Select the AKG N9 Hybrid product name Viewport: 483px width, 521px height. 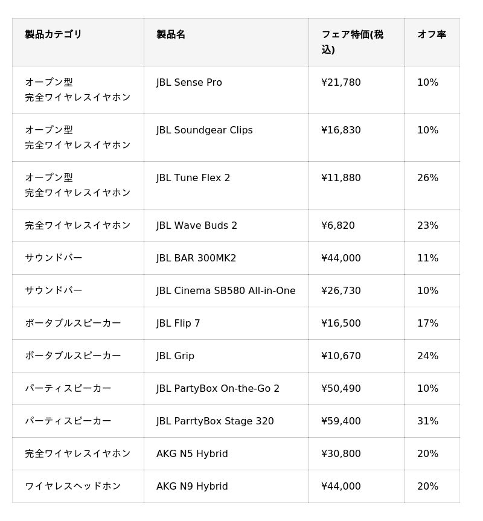point(192,487)
